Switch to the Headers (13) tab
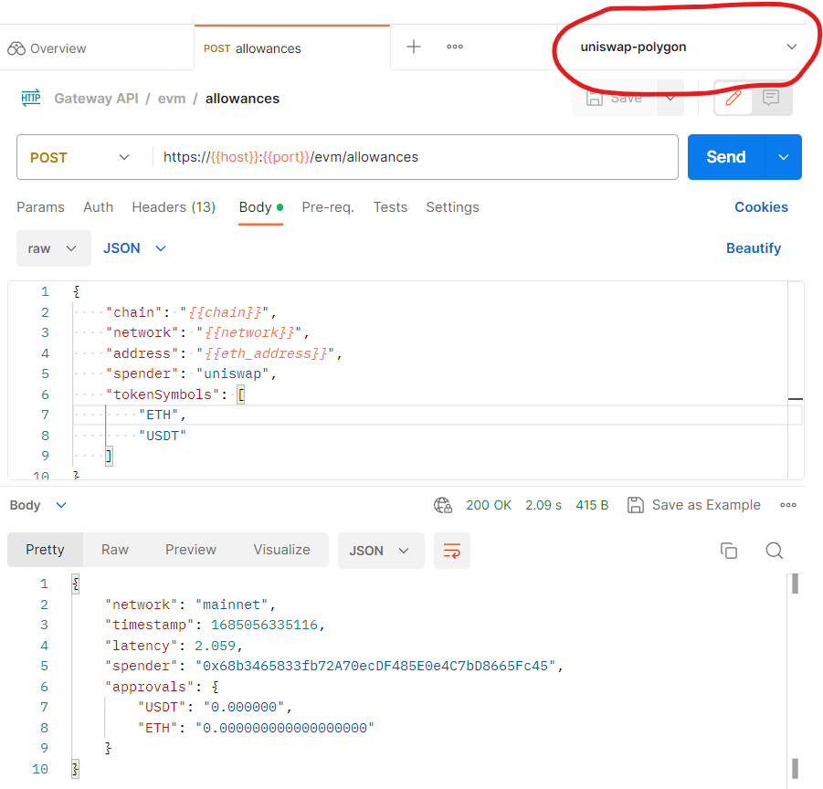Image resolution: width=823 pixels, height=789 pixels. 174,207
